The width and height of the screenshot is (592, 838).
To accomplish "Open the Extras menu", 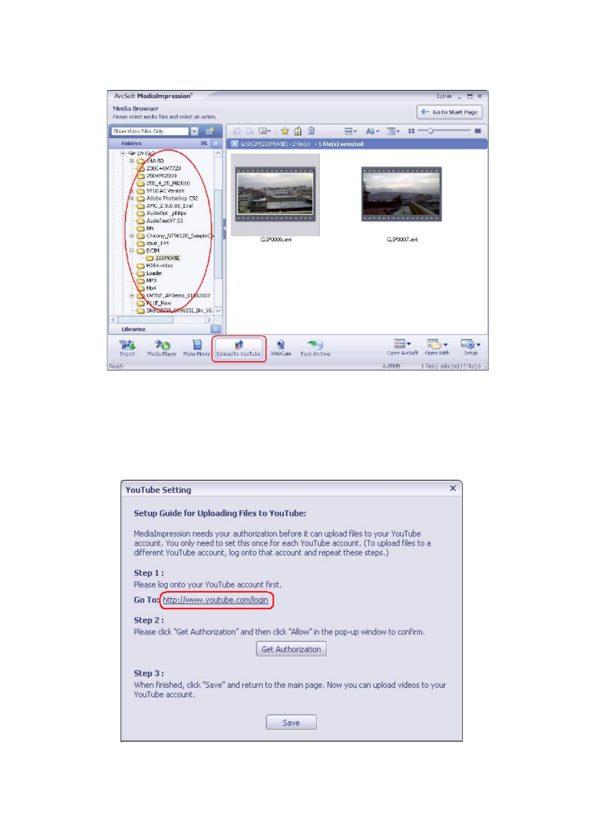I will coord(444,96).
